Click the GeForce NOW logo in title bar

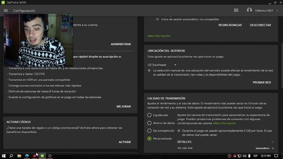coord(3,2)
